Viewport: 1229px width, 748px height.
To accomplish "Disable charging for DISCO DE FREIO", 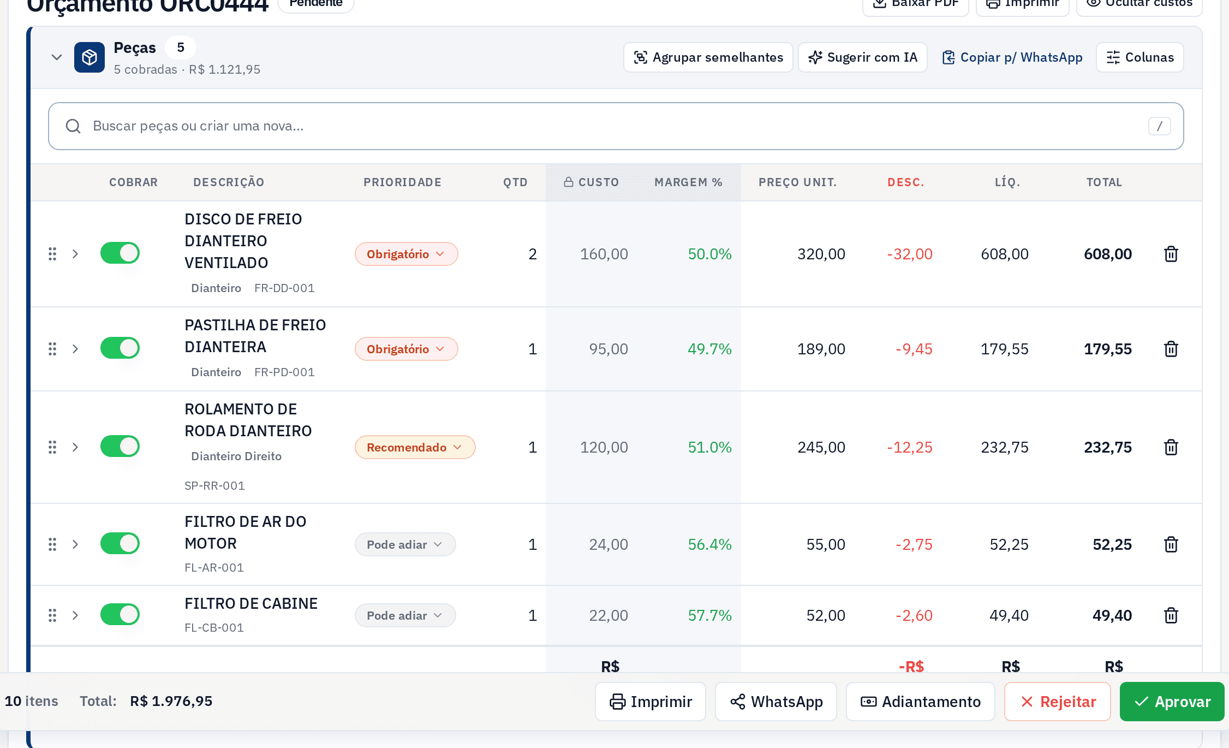I will pos(120,253).
